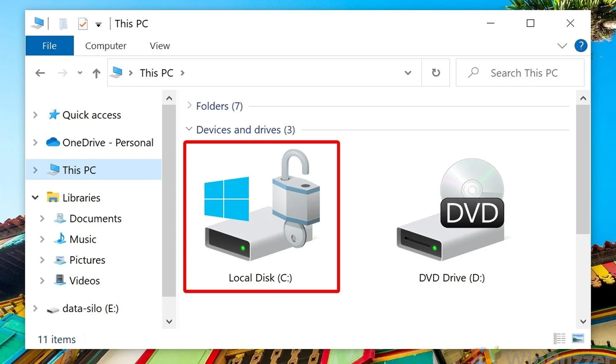616x364 pixels.
Task: Click the Devices and drives (3) header text
Action: (246, 129)
